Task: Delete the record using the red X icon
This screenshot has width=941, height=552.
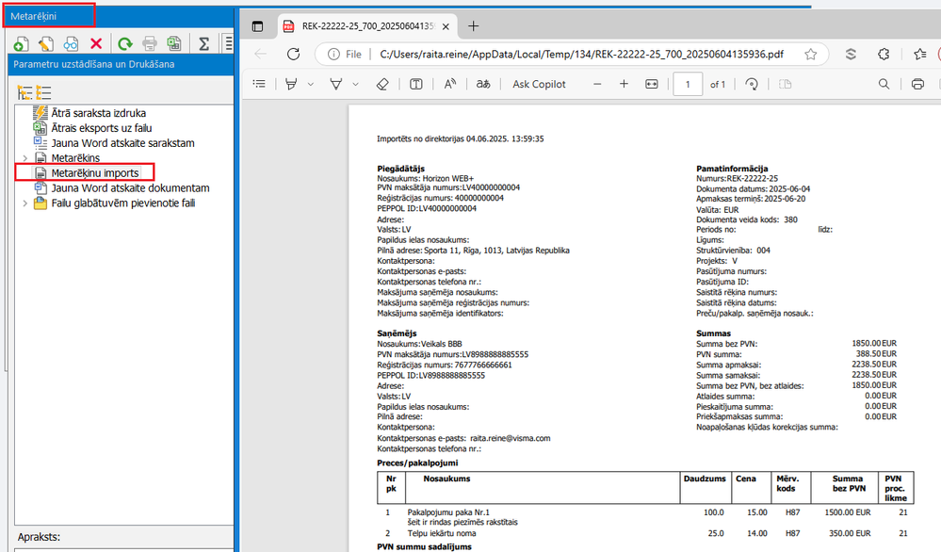Action: pyautogui.click(x=96, y=43)
